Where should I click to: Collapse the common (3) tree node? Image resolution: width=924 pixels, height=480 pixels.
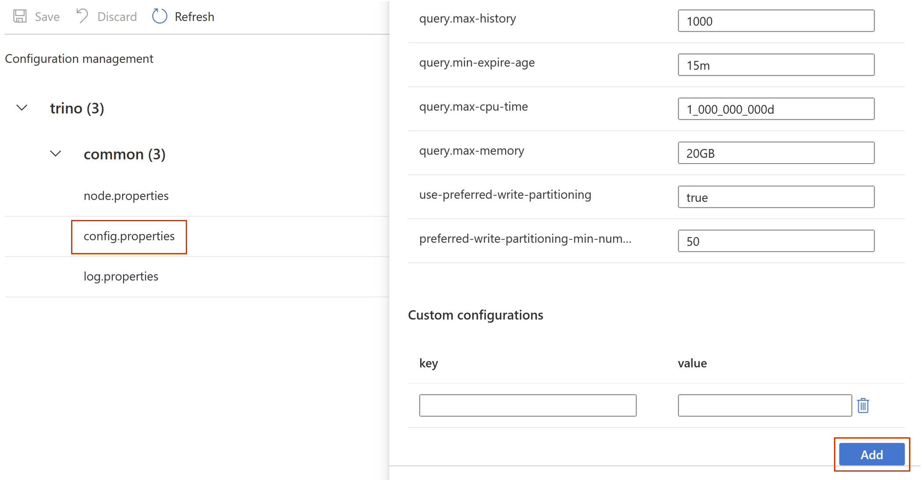[x=55, y=154]
